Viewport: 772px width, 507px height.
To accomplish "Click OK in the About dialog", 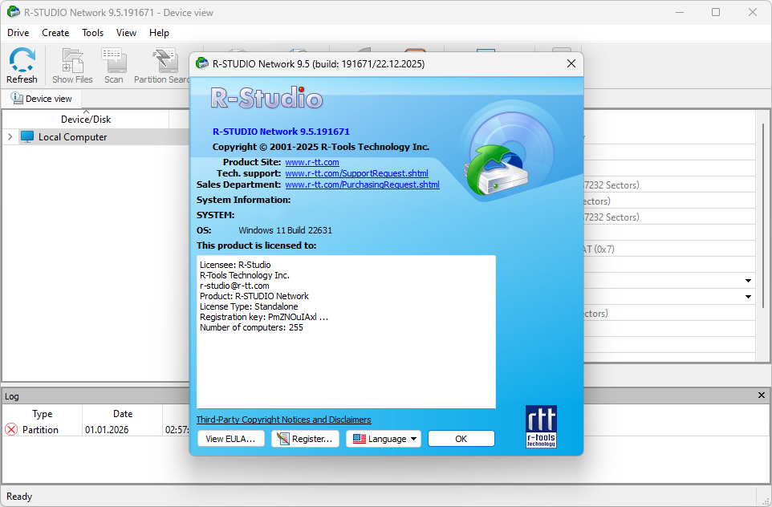I will pos(461,439).
